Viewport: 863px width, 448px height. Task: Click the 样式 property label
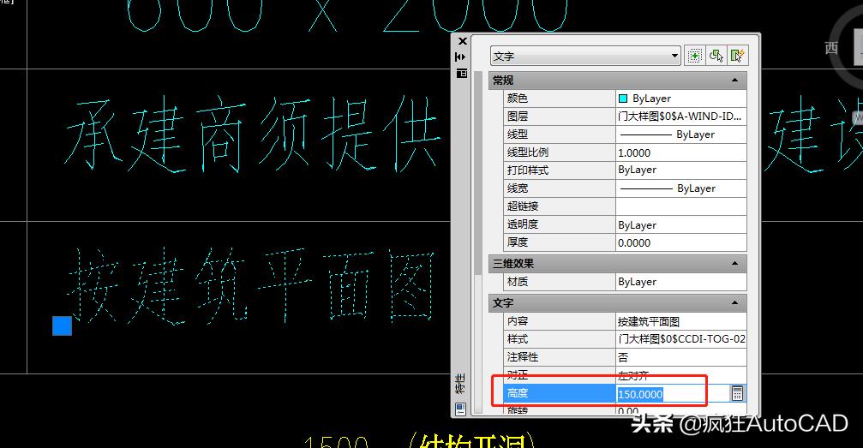(518, 339)
